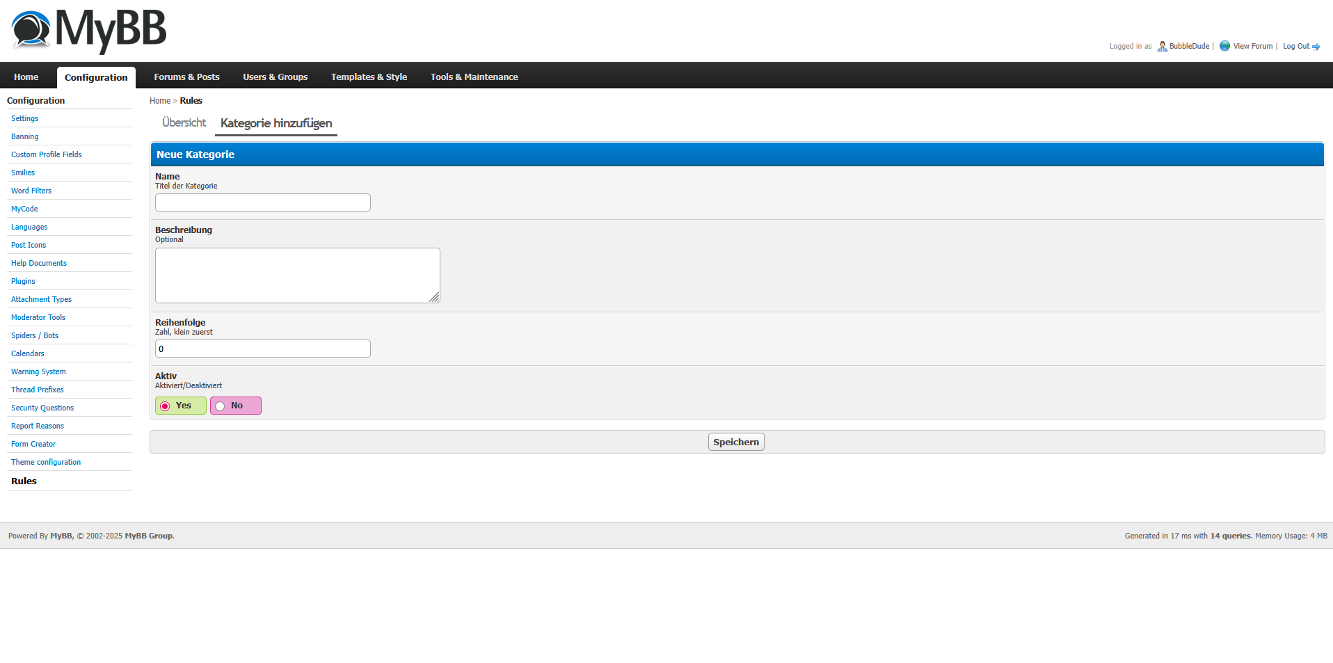Open the Templates & Style tab
Image resolution: width=1333 pixels, height=663 pixels.
[369, 77]
